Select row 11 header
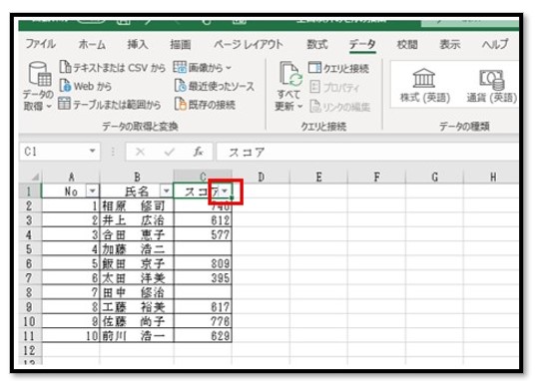 30,335
